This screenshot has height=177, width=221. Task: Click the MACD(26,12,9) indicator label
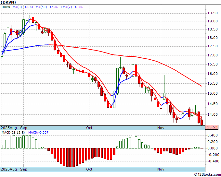tap(13, 133)
